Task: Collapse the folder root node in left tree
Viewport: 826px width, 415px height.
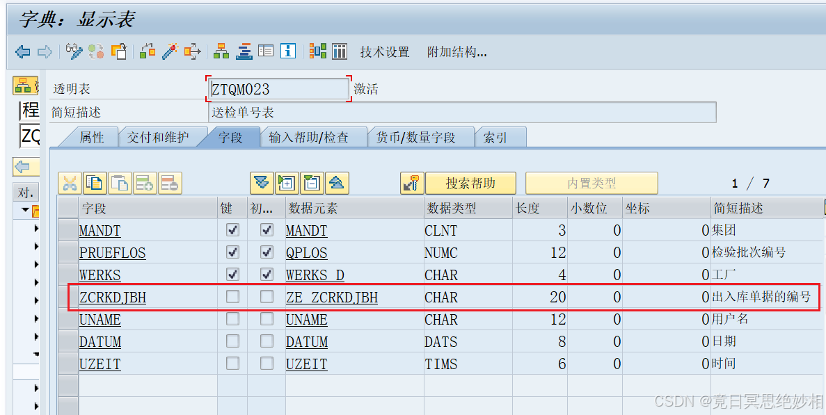Action: point(25,210)
